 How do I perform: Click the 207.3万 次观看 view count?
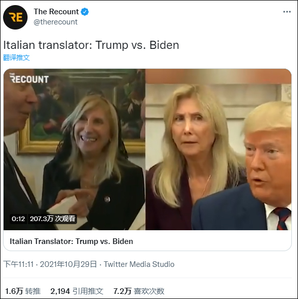(x=53, y=219)
